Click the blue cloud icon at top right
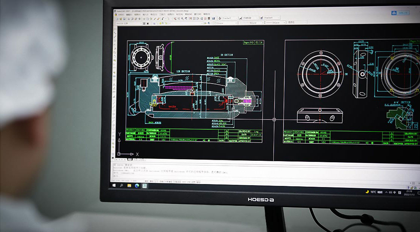Screen dimensions: 420x232 click(x=394, y=13)
